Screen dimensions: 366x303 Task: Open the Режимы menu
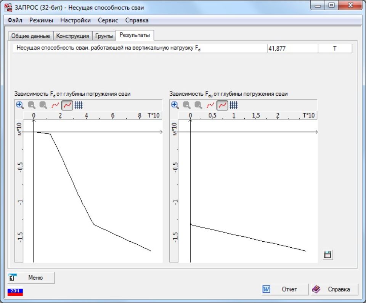41,20
